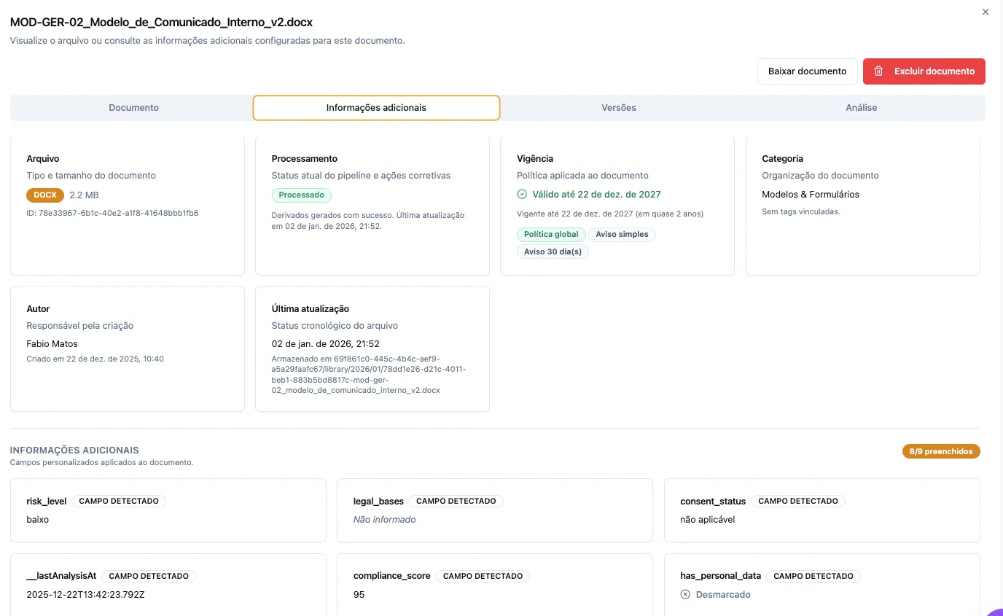Click the compliance_score value 95
Image resolution: width=1003 pixels, height=616 pixels.
(x=359, y=595)
